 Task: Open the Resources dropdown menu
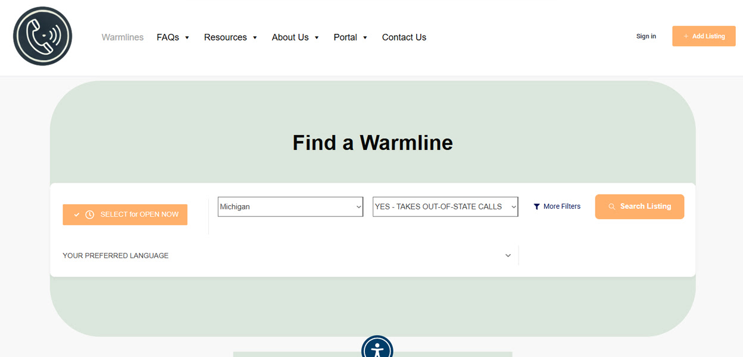(230, 37)
